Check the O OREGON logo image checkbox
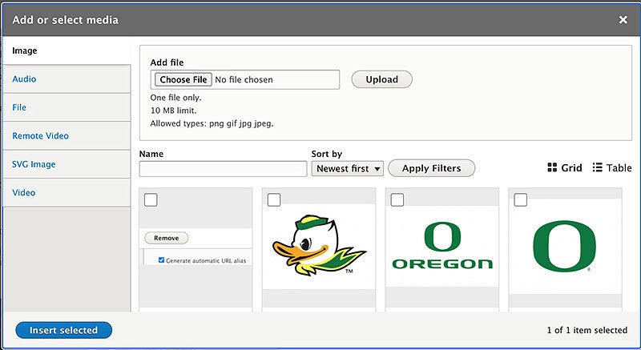The image size is (641, 350). click(x=397, y=200)
